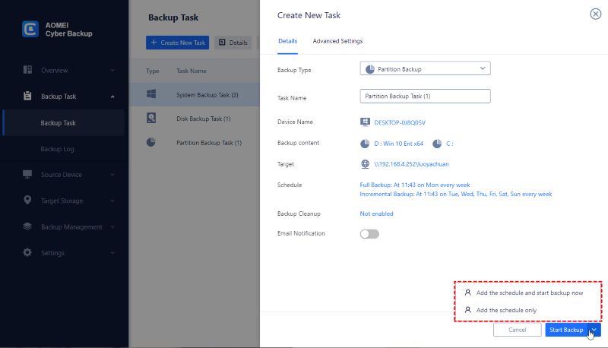
Task: Choose 'Add the schedule and start backup now'
Action: click(528, 293)
